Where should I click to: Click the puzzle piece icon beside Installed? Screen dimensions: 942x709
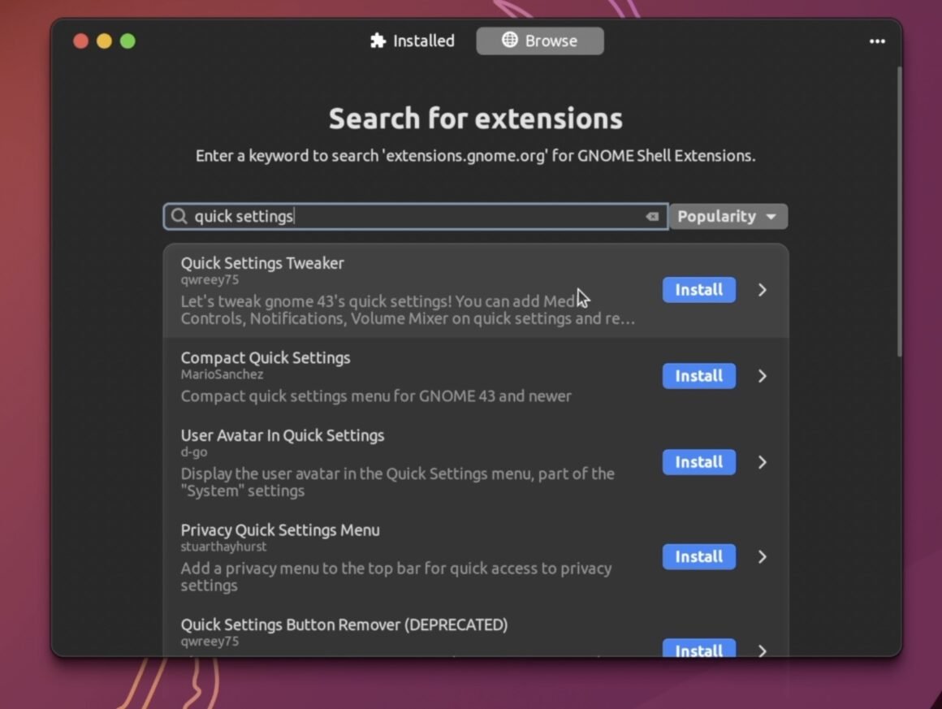(x=377, y=41)
